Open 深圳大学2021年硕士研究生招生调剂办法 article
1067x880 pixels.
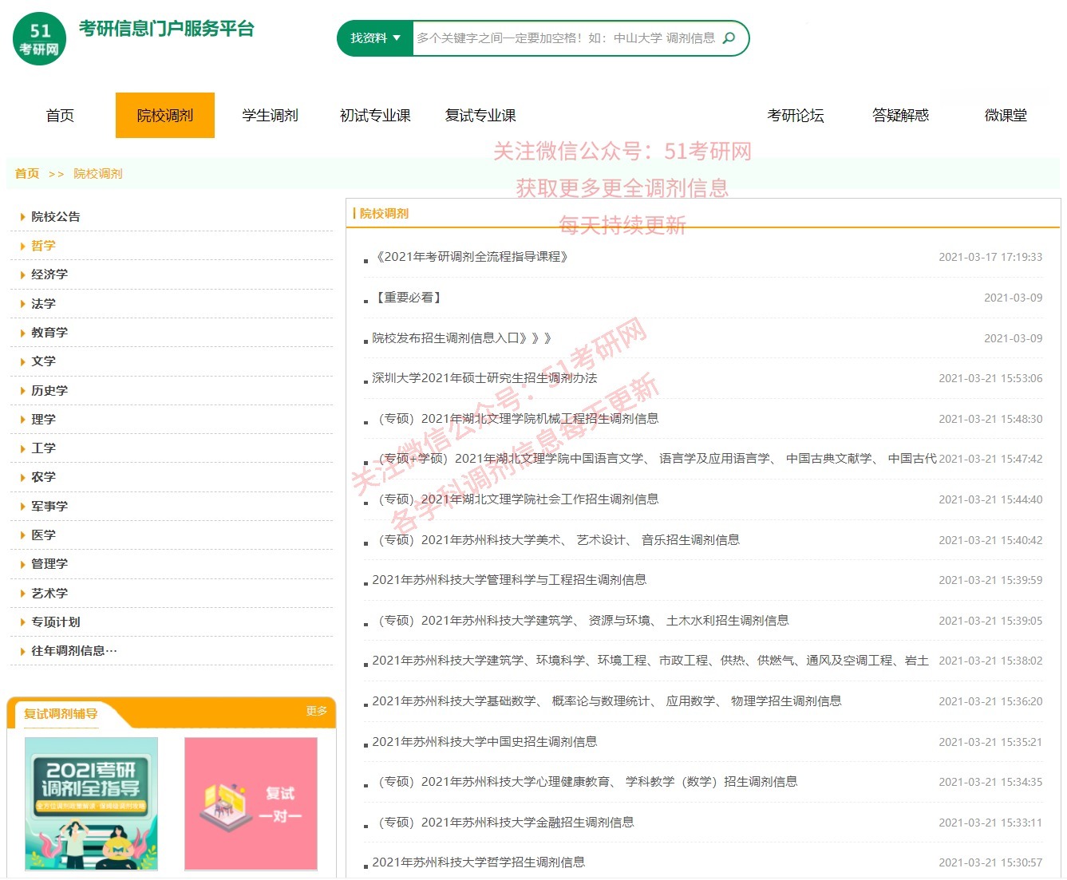pos(484,377)
